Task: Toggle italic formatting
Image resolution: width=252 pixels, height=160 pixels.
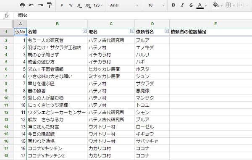Action: click(x=182, y=5)
